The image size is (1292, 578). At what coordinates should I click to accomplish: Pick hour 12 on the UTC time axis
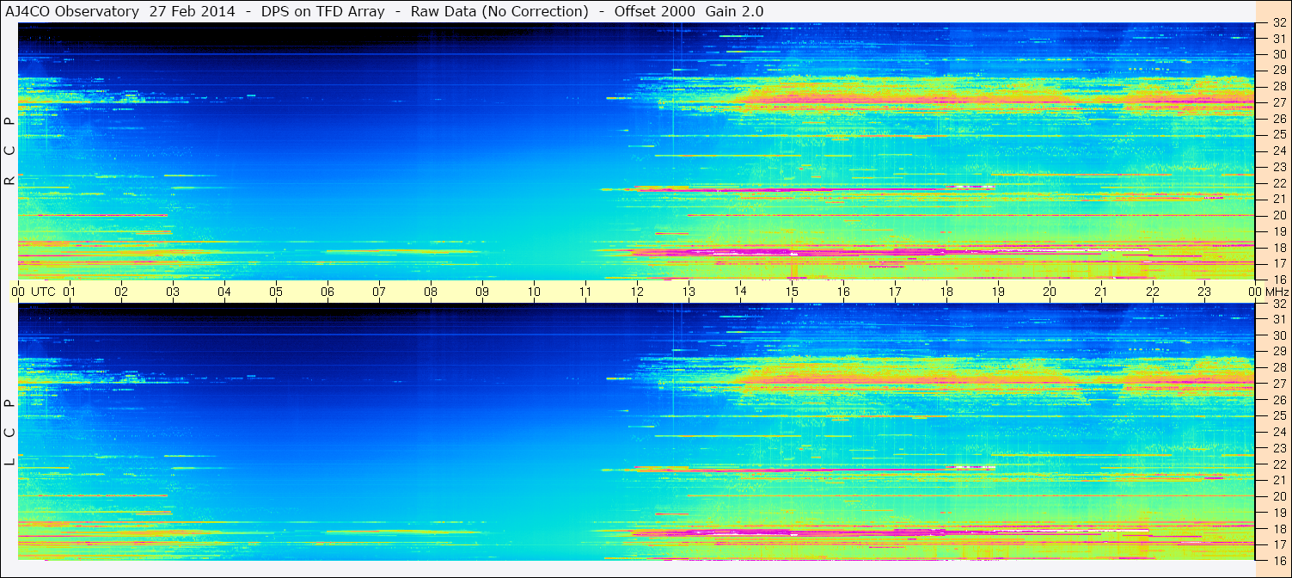(x=637, y=292)
